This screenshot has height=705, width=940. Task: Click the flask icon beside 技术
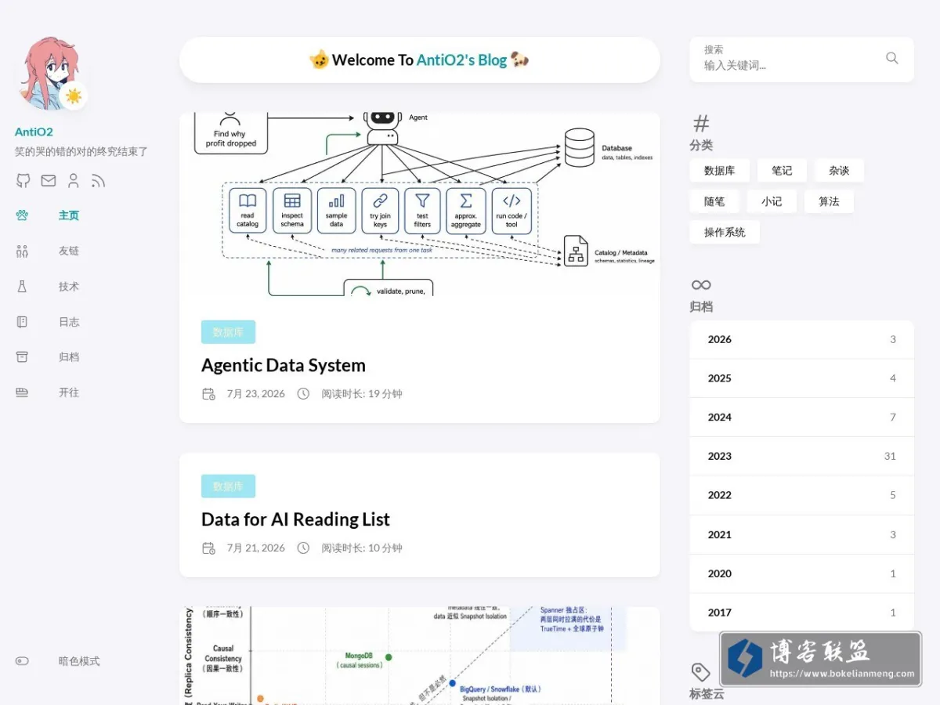click(22, 287)
